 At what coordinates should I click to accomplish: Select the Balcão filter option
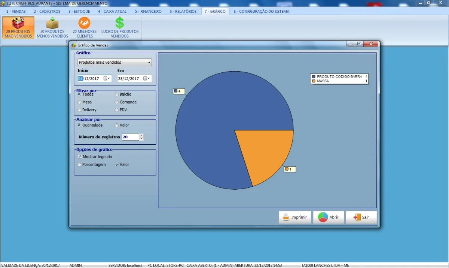pos(123,94)
